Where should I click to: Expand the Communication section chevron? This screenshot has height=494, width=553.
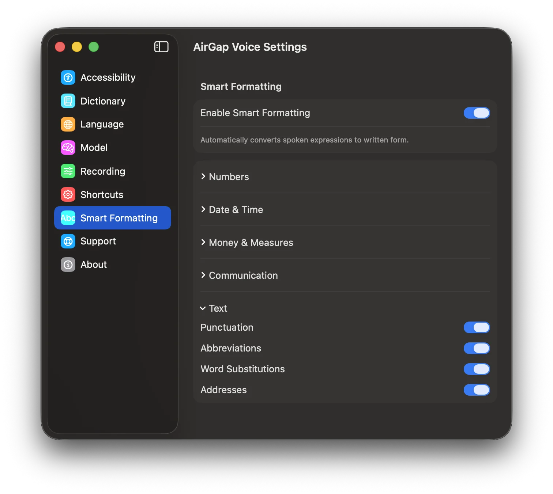203,275
